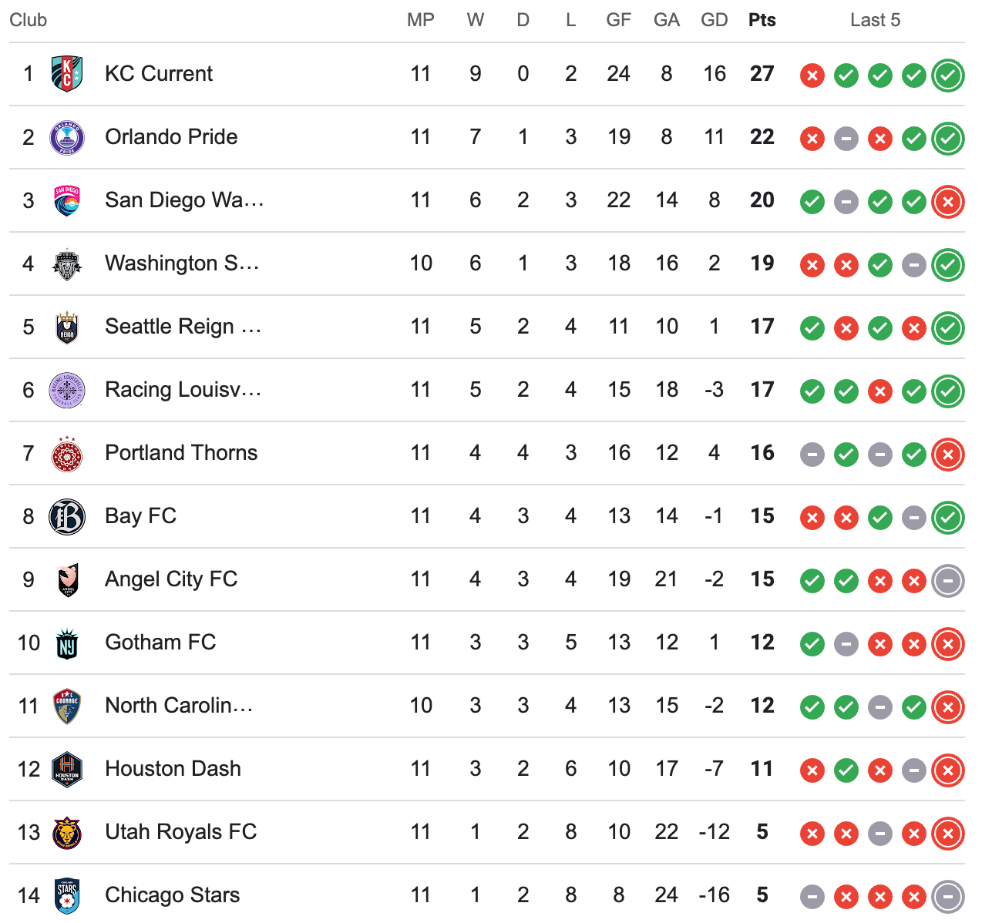Click San Diego Wave's most recent loss icon

click(948, 202)
